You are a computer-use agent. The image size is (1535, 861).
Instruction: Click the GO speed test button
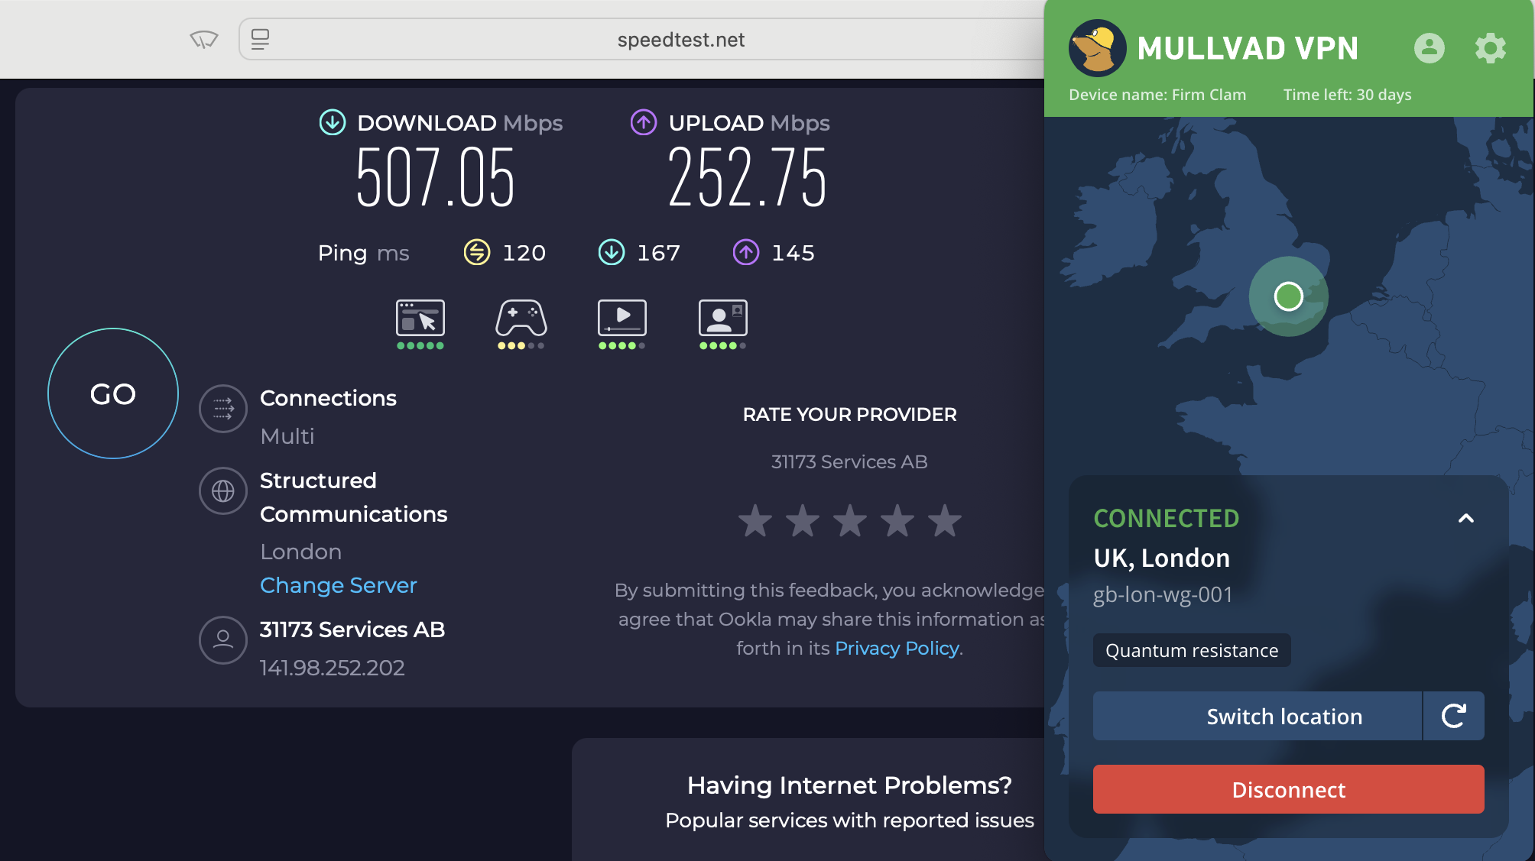click(x=113, y=393)
